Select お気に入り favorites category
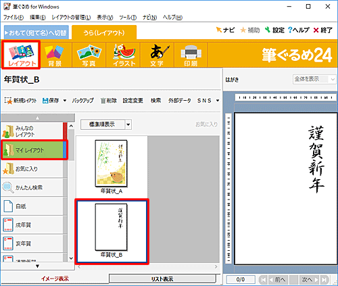 click(x=32, y=169)
